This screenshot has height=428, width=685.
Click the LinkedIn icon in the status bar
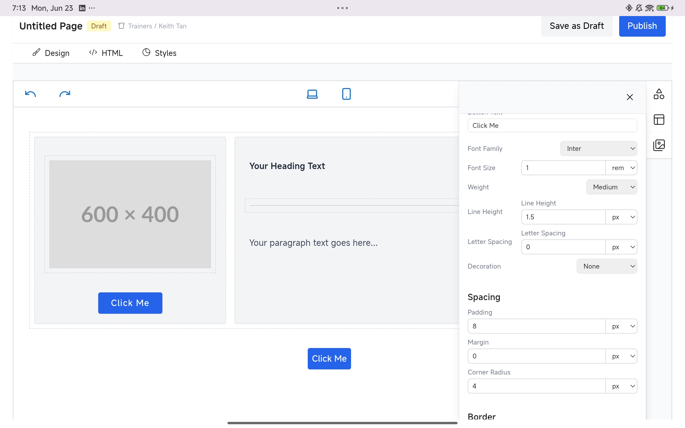[x=82, y=8]
